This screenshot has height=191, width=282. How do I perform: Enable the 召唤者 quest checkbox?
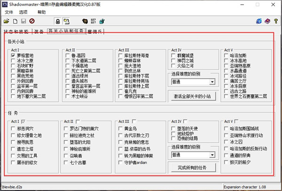(66, 156)
